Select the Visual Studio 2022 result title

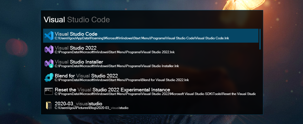pyautogui.click(x=76, y=48)
